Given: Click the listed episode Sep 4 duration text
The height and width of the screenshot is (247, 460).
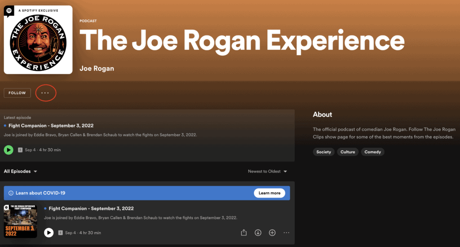Looking at the screenshot, I should (x=83, y=233).
